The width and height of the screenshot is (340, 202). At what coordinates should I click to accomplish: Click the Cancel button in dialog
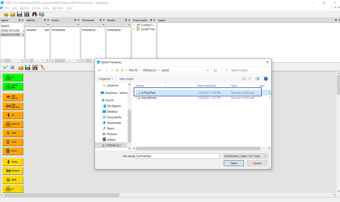[x=257, y=163]
